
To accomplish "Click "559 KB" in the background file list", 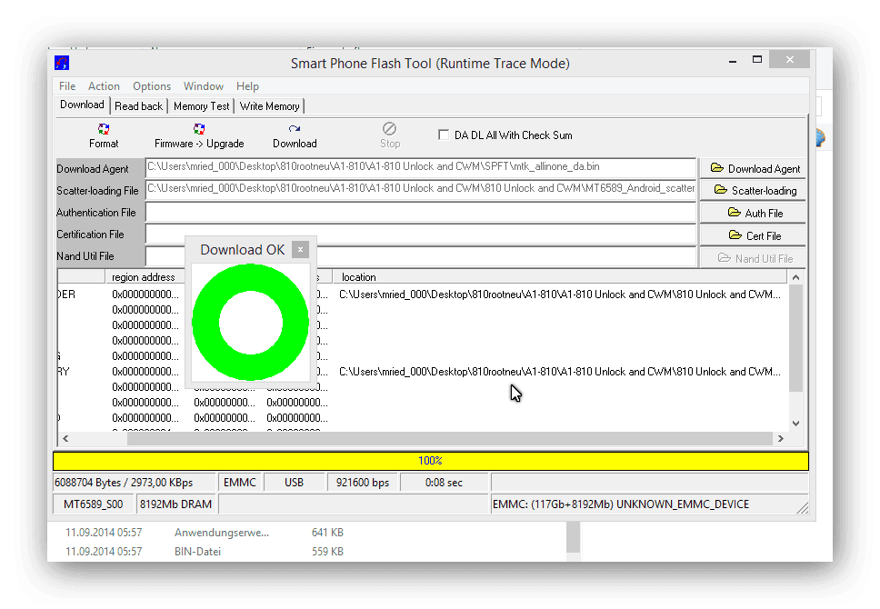I will pos(327,552).
